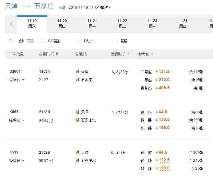This screenshot has width=213, height=177.
Task: Click the 单程 one-way link
Action: pos(62,8)
